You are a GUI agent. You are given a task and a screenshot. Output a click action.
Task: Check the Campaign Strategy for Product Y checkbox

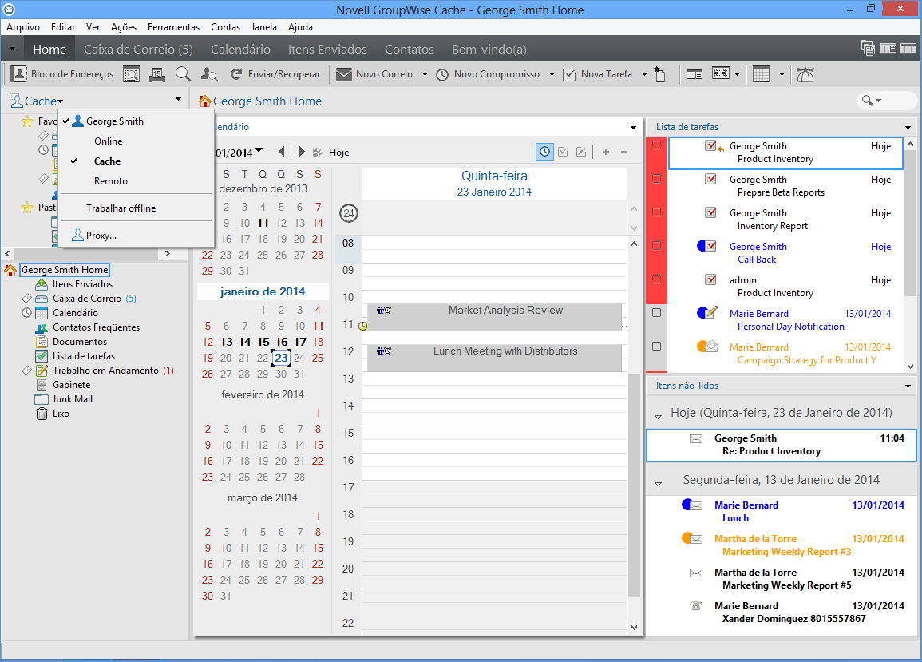coord(657,347)
